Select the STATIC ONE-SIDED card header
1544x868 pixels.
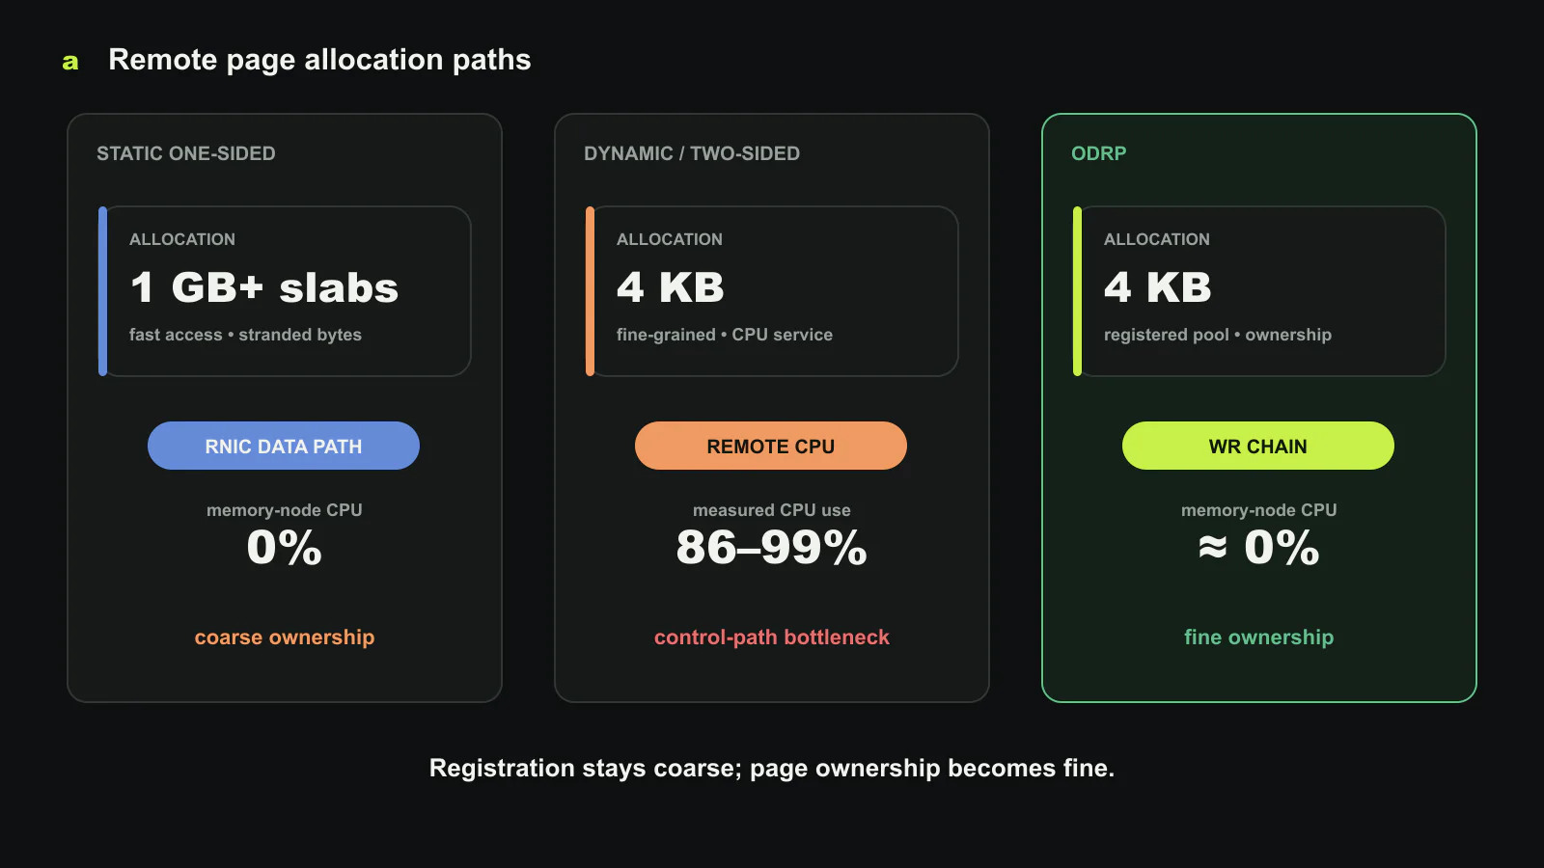(186, 153)
